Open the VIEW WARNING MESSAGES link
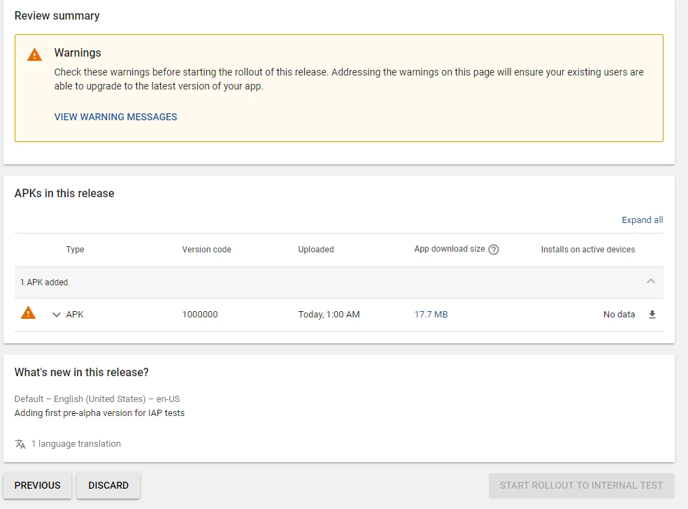The width and height of the screenshot is (688, 509). [115, 117]
